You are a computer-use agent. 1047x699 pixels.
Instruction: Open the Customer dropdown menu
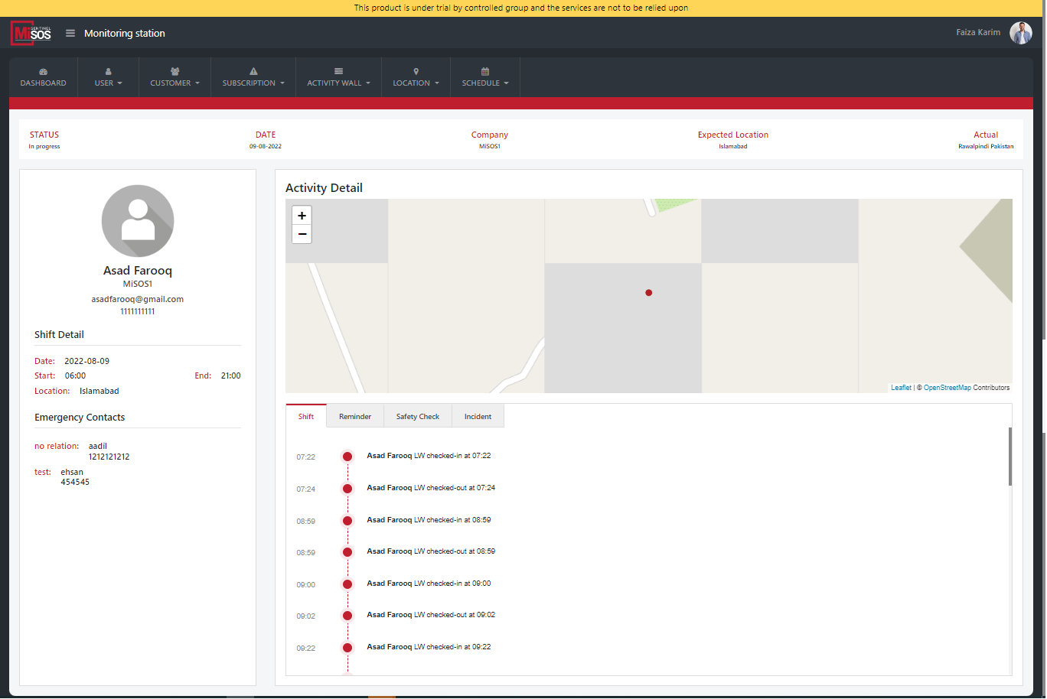(174, 77)
